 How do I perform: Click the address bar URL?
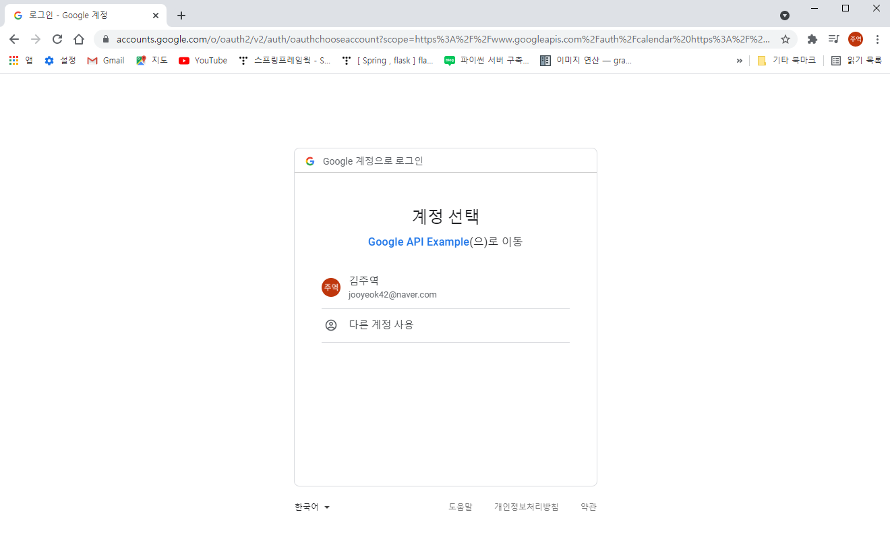(443, 39)
